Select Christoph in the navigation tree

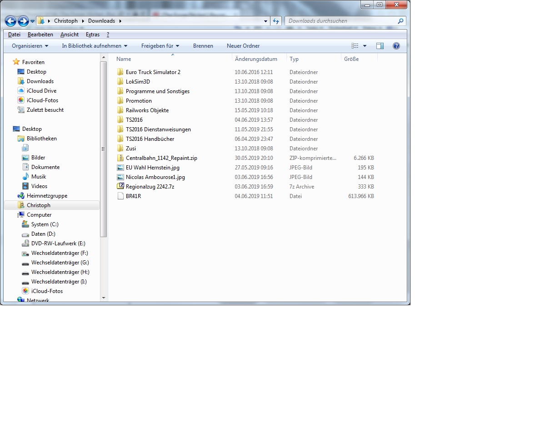[39, 205]
